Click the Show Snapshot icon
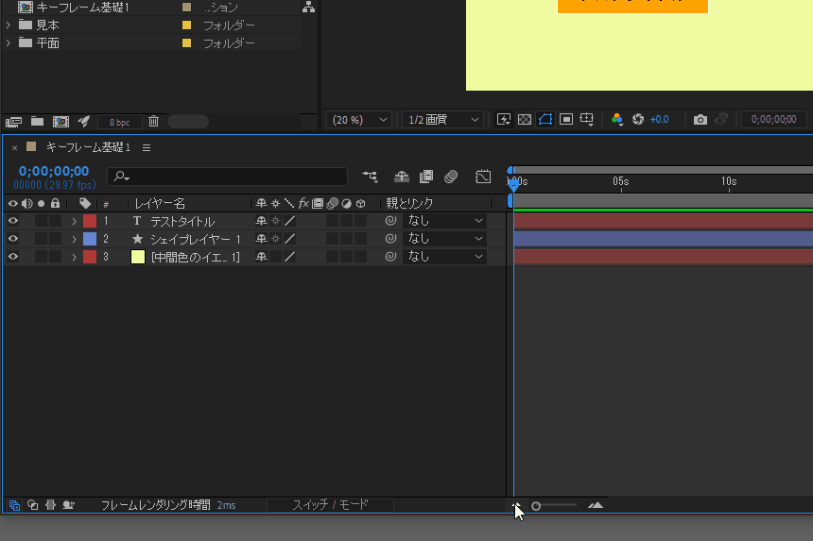This screenshot has width=813, height=541. coord(721,120)
